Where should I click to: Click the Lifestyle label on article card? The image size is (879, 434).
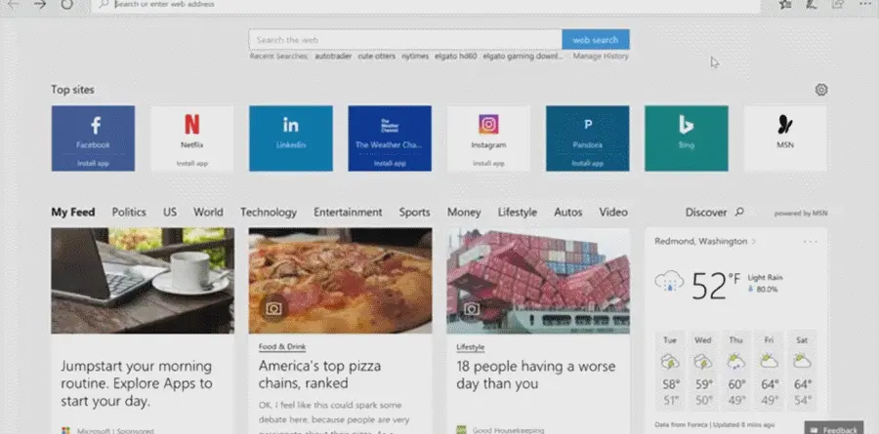(470, 347)
